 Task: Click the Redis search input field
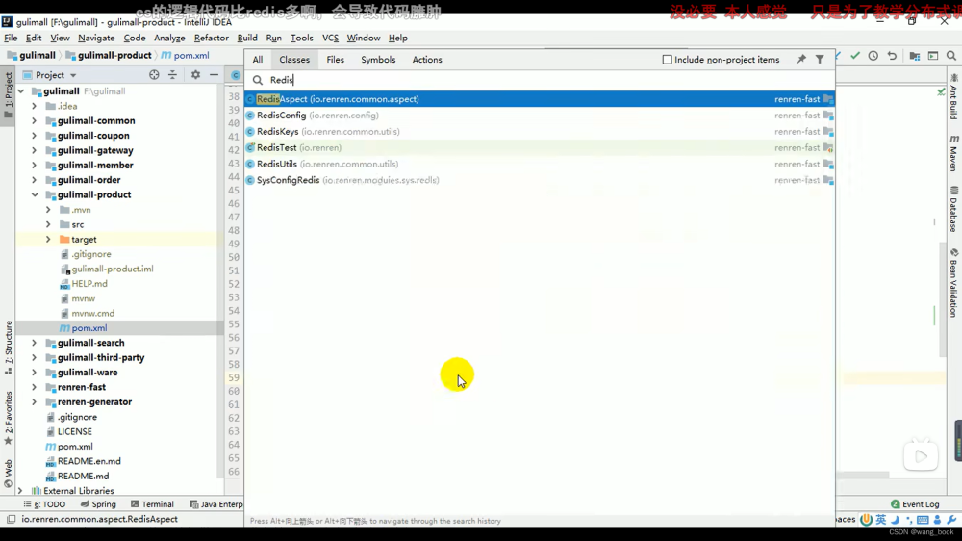click(x=540, y=80)
